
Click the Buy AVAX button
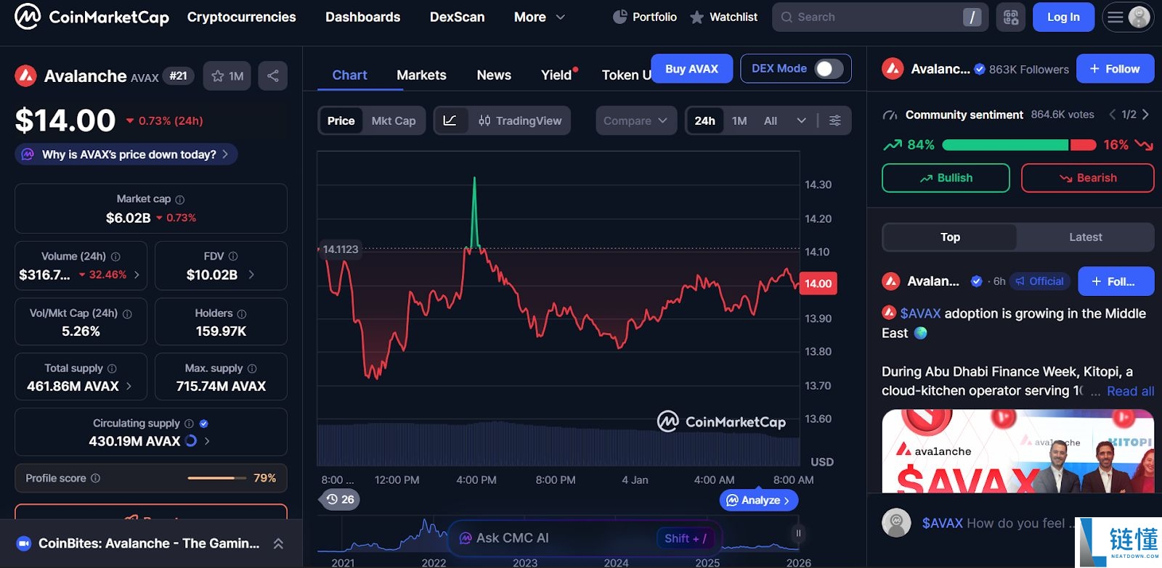(691, 69)
